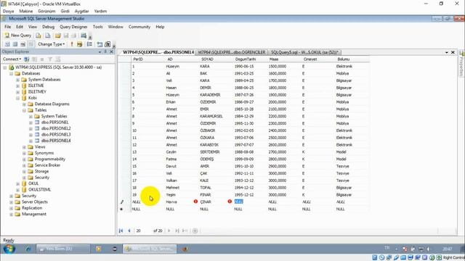The image size is (465, 261).
Task: Click the red error icon beside Havva
Action: point(195,202)
